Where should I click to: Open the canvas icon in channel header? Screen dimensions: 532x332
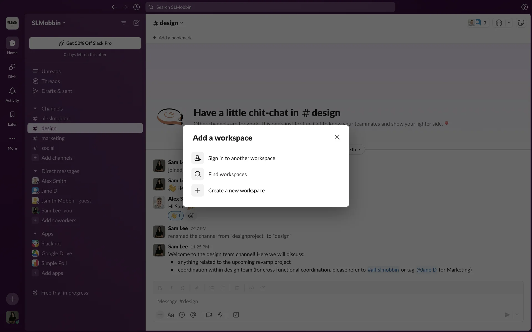click(x=521, y=23)
